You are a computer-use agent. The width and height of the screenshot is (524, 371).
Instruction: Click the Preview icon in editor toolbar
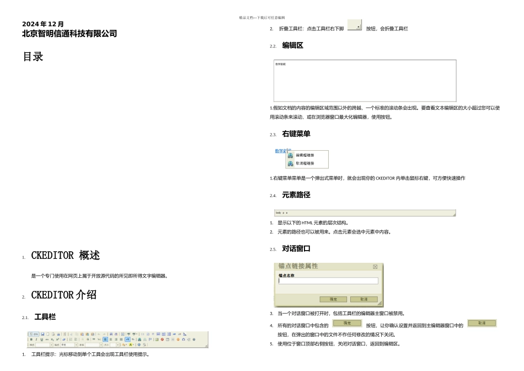click(x=53, y=334)
